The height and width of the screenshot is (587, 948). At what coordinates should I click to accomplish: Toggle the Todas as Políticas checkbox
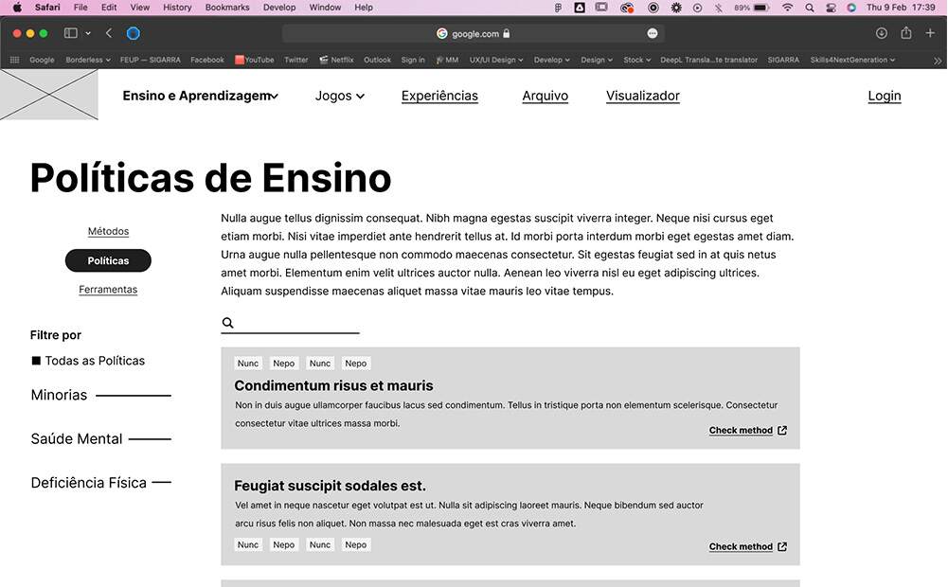pos(36,361)
